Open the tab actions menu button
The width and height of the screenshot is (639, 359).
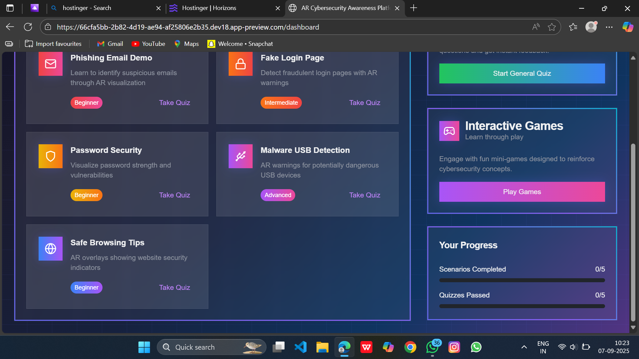pos(10,8)
